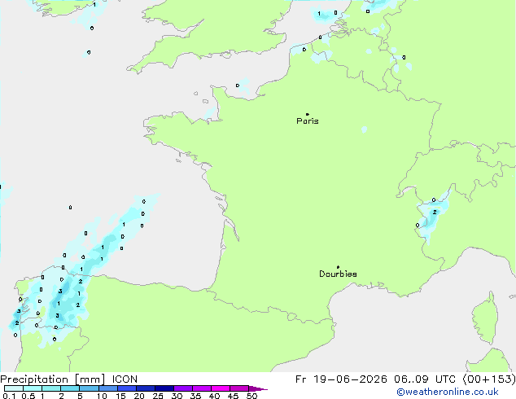The height and width of the screenshot is (399, 516).
Task: Click the above-50 mm legend arrow tip
Action: pyautogui.click(x=258, y=389)
